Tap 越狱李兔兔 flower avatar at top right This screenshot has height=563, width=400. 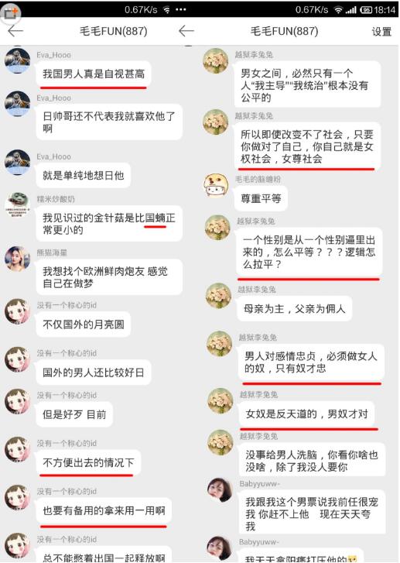tap(215, 60)
